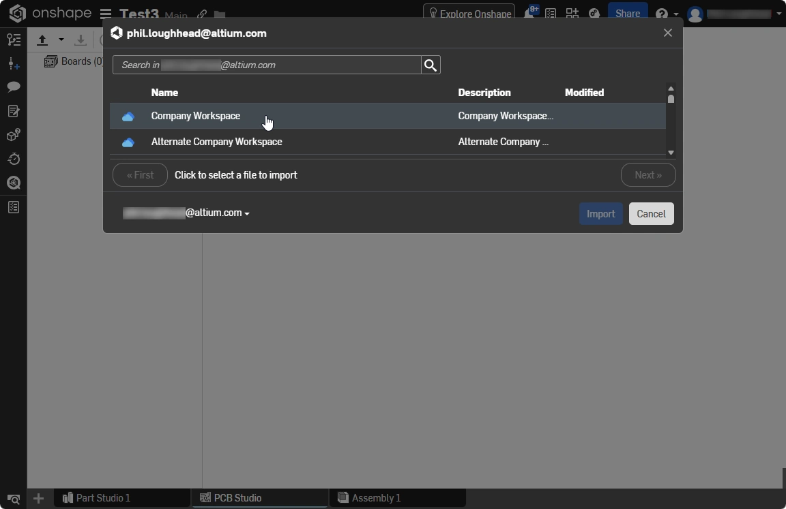The image size is (786, 509).
Task: Click the Help question mark icon
Action: click(662, 14)
